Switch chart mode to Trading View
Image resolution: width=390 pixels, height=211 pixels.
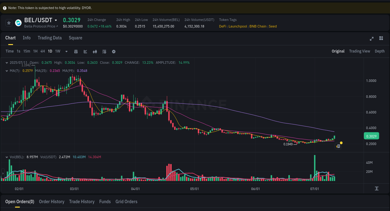[359, 51]
